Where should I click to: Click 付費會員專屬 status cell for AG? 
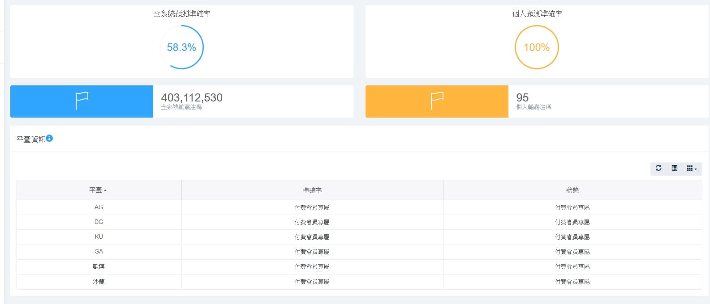click(x=572, y=207)
